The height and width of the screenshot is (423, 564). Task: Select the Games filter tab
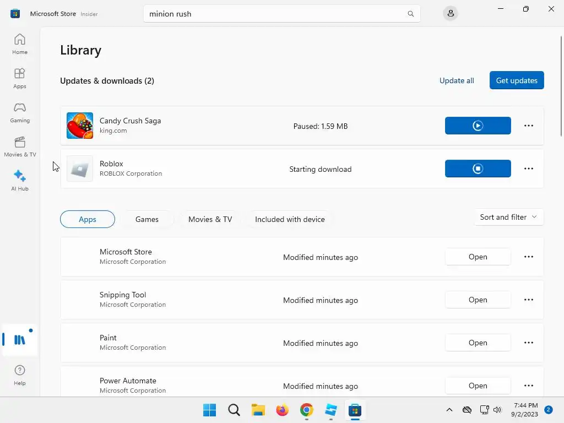(147, 219)
